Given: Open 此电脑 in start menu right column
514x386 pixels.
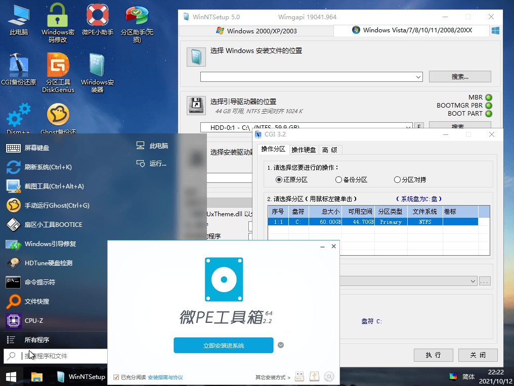Looking at the screenshot, I should pos(152,146).
